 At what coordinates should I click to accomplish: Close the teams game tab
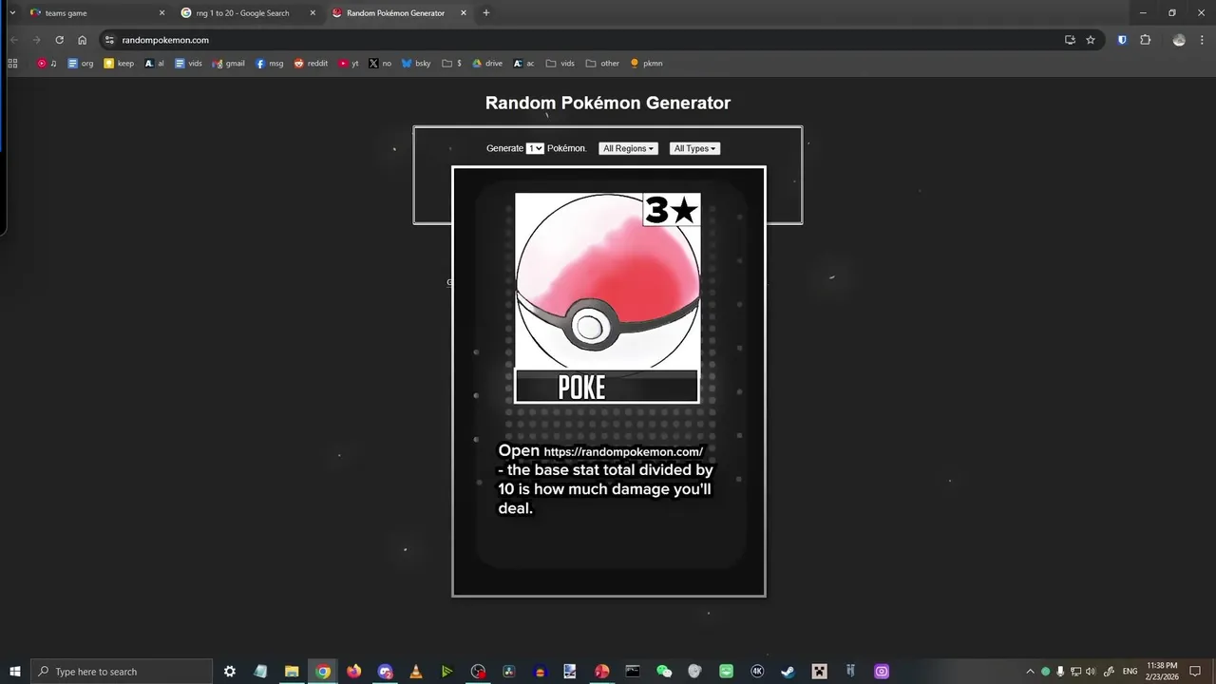(x=161, y=13)
